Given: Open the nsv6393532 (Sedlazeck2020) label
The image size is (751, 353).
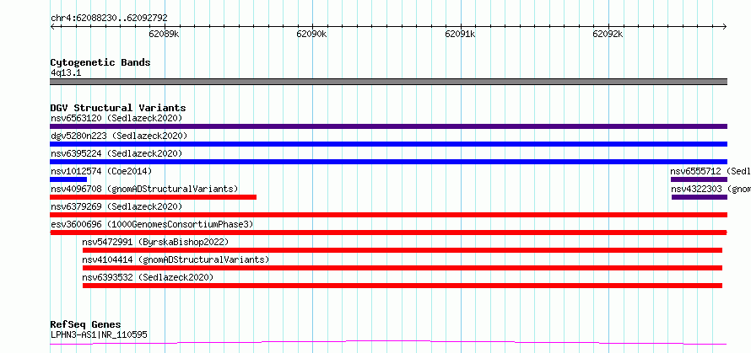Looking at the screenshot, I should point(148,277).
